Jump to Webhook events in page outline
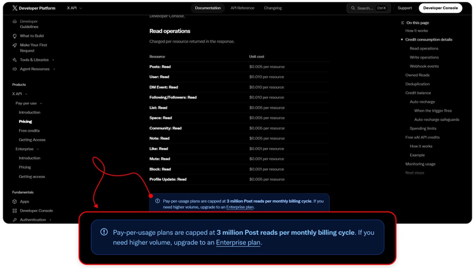 [x=424, y=67]
